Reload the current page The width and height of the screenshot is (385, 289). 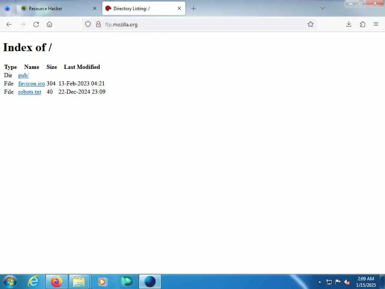pos(36,24)
